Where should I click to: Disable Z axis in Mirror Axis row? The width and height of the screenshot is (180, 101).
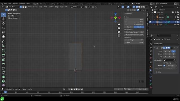[173, 51]
